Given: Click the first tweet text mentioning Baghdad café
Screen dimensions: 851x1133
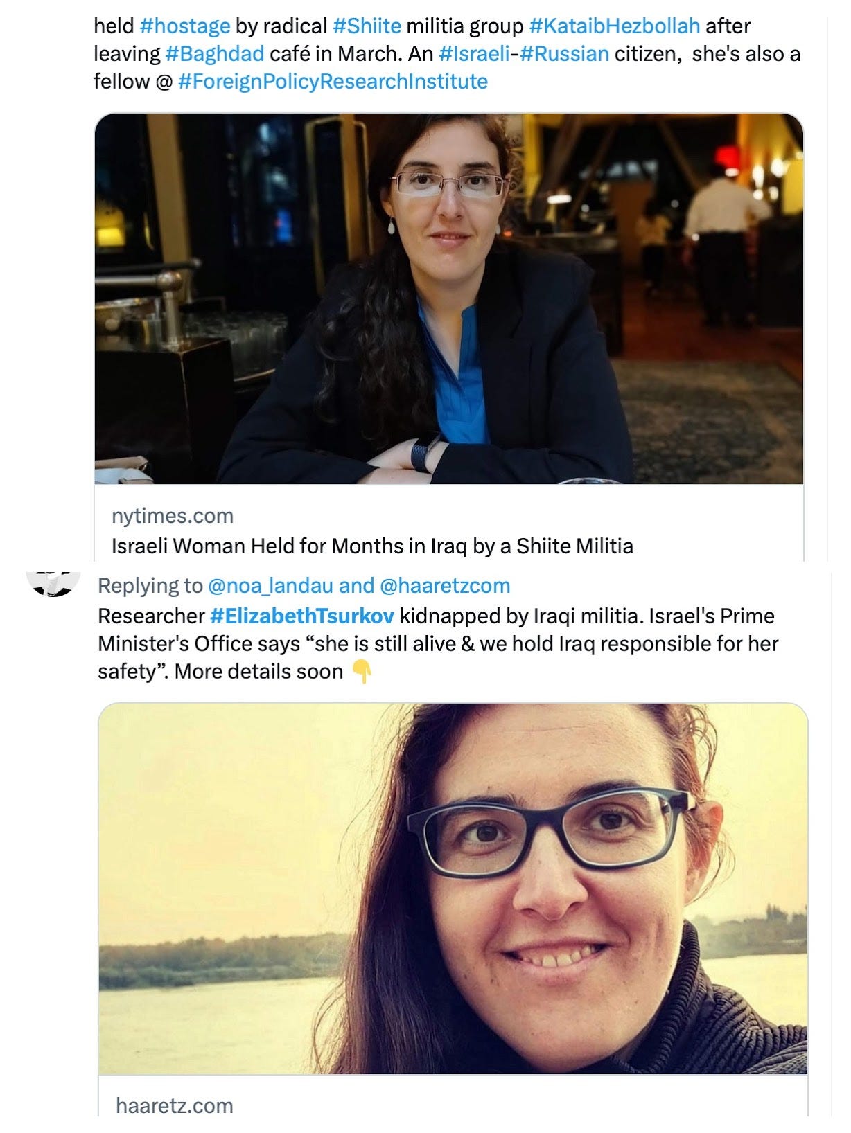Looking at the screenshot, I should click(447, 54).
